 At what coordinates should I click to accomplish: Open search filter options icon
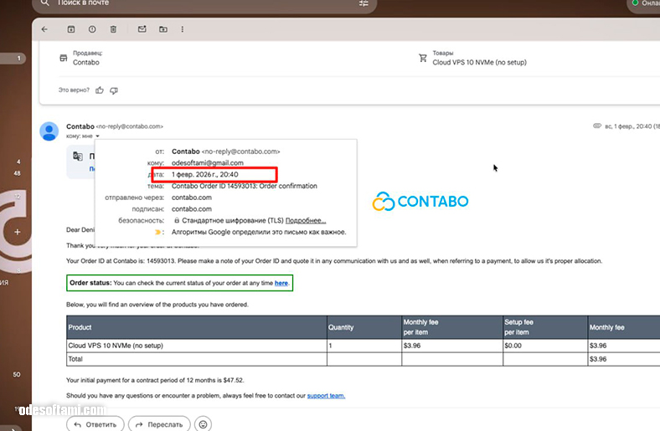click(x=364, y=3)
